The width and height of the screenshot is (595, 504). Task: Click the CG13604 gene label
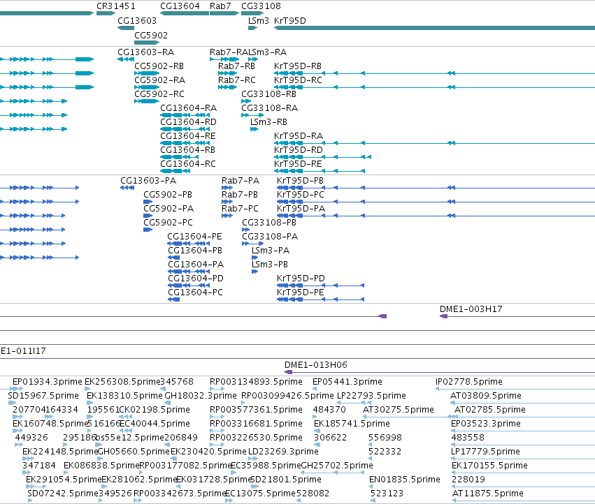(180, 6)
